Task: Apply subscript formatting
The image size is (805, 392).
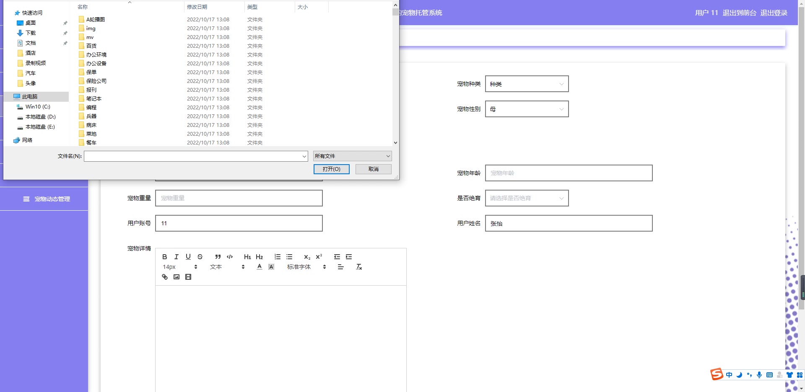Action: point(307,257)
